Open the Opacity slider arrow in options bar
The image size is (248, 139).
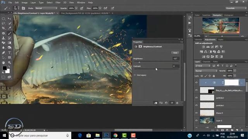click(x=76, y=8)
